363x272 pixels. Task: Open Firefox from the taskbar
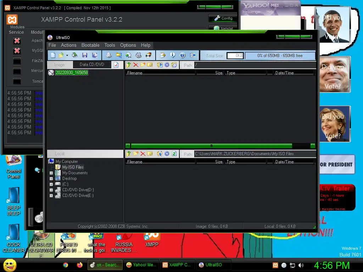coord(80,265)
